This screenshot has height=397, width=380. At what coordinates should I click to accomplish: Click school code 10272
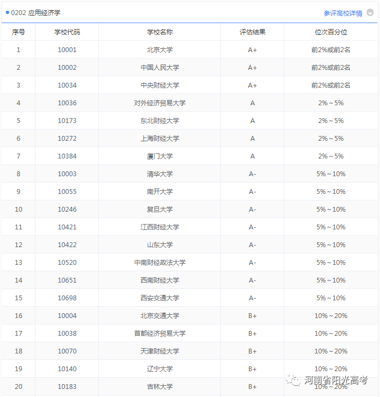[x=67, y=139]
